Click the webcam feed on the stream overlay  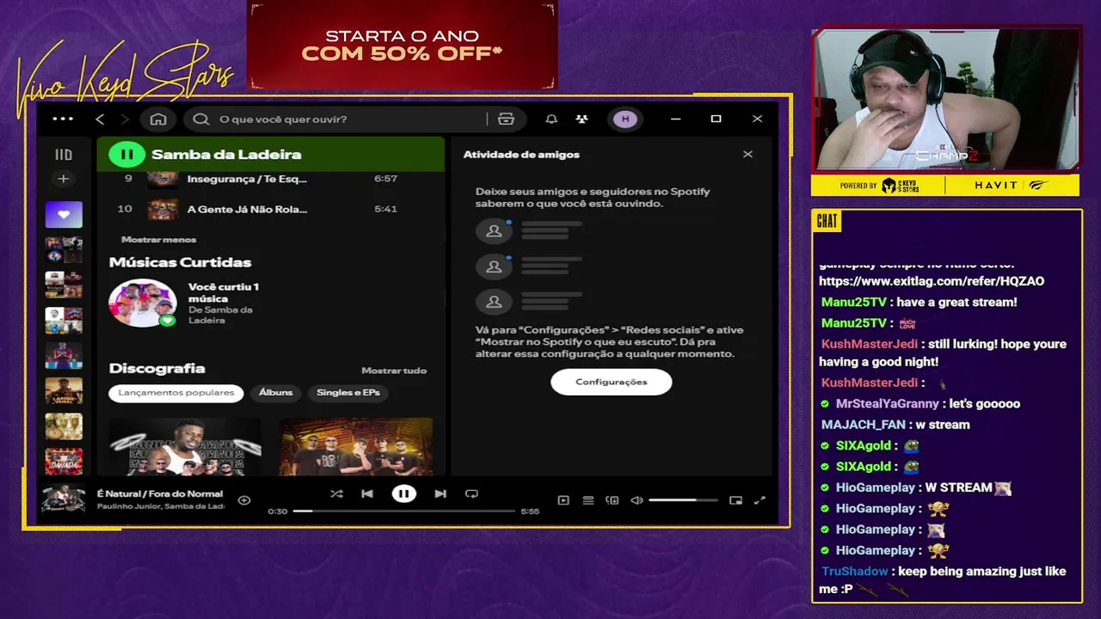click(x=946, y=99)
